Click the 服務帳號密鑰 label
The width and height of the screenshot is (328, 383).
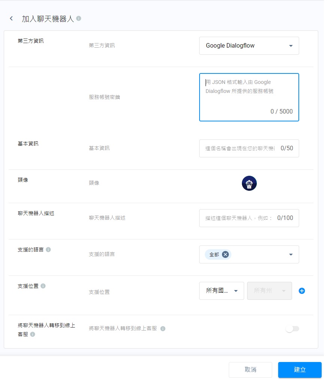[x=104, y=97]
